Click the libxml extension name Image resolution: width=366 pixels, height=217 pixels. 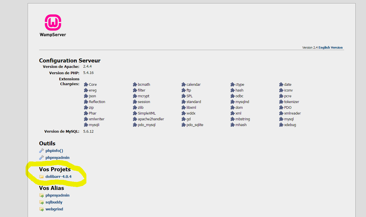pyautogui.click(x=191, y=107)
